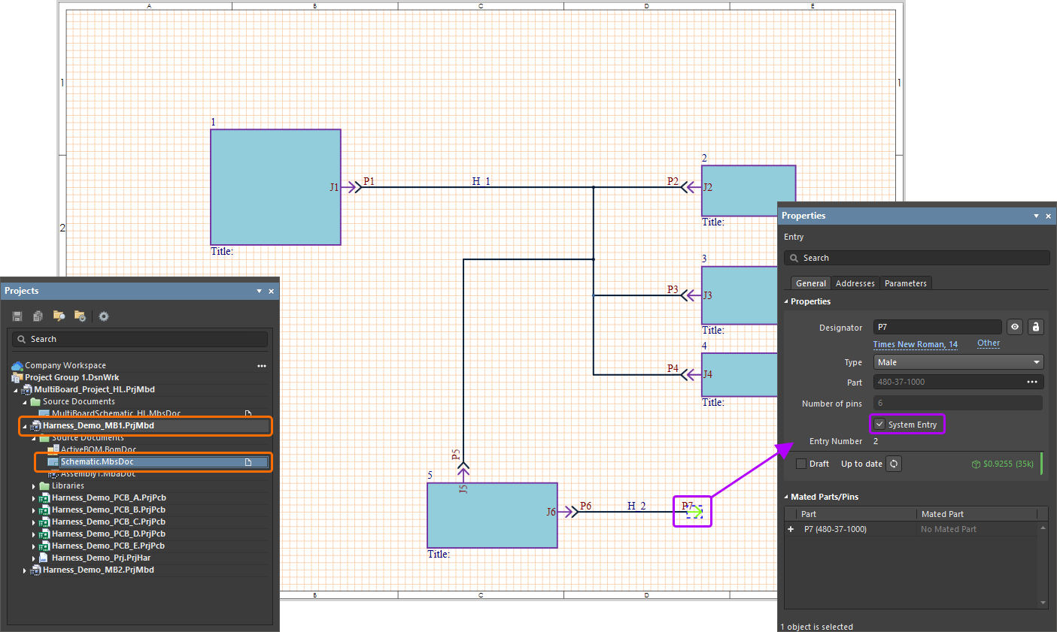
Task: Click the Save icon in Projects toolbar
Action: (17, 316)
